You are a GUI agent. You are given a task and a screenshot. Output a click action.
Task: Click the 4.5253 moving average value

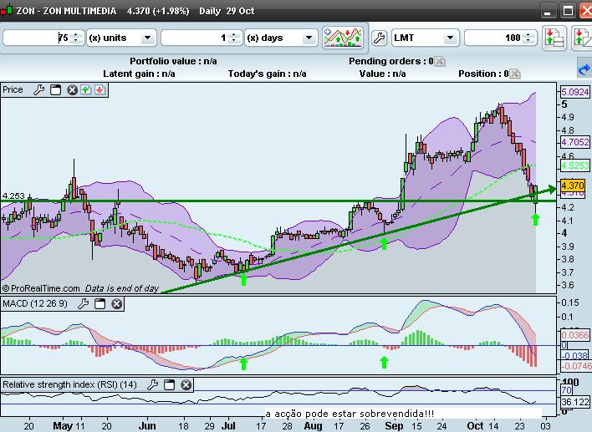(574, 165)
